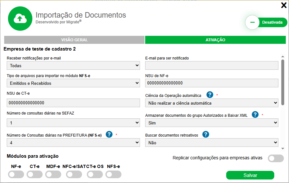289x183 pixels.
Task: Click help icon beside Ciência da Operação automática
Action: click(210, 95)
